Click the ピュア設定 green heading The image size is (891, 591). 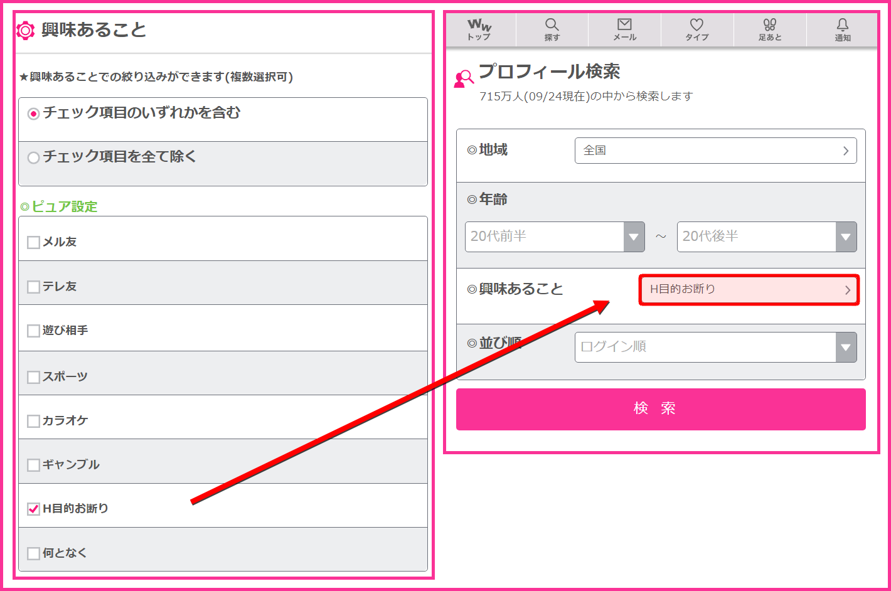(x=59, y=206)
